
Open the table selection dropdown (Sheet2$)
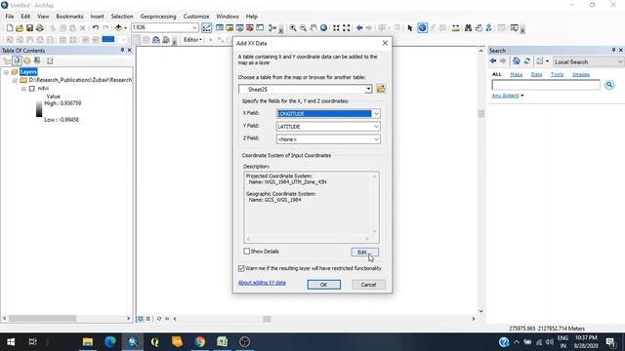tap(368, 89)
